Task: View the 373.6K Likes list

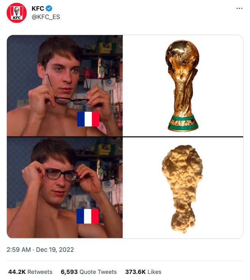Action: pos(143,272)
